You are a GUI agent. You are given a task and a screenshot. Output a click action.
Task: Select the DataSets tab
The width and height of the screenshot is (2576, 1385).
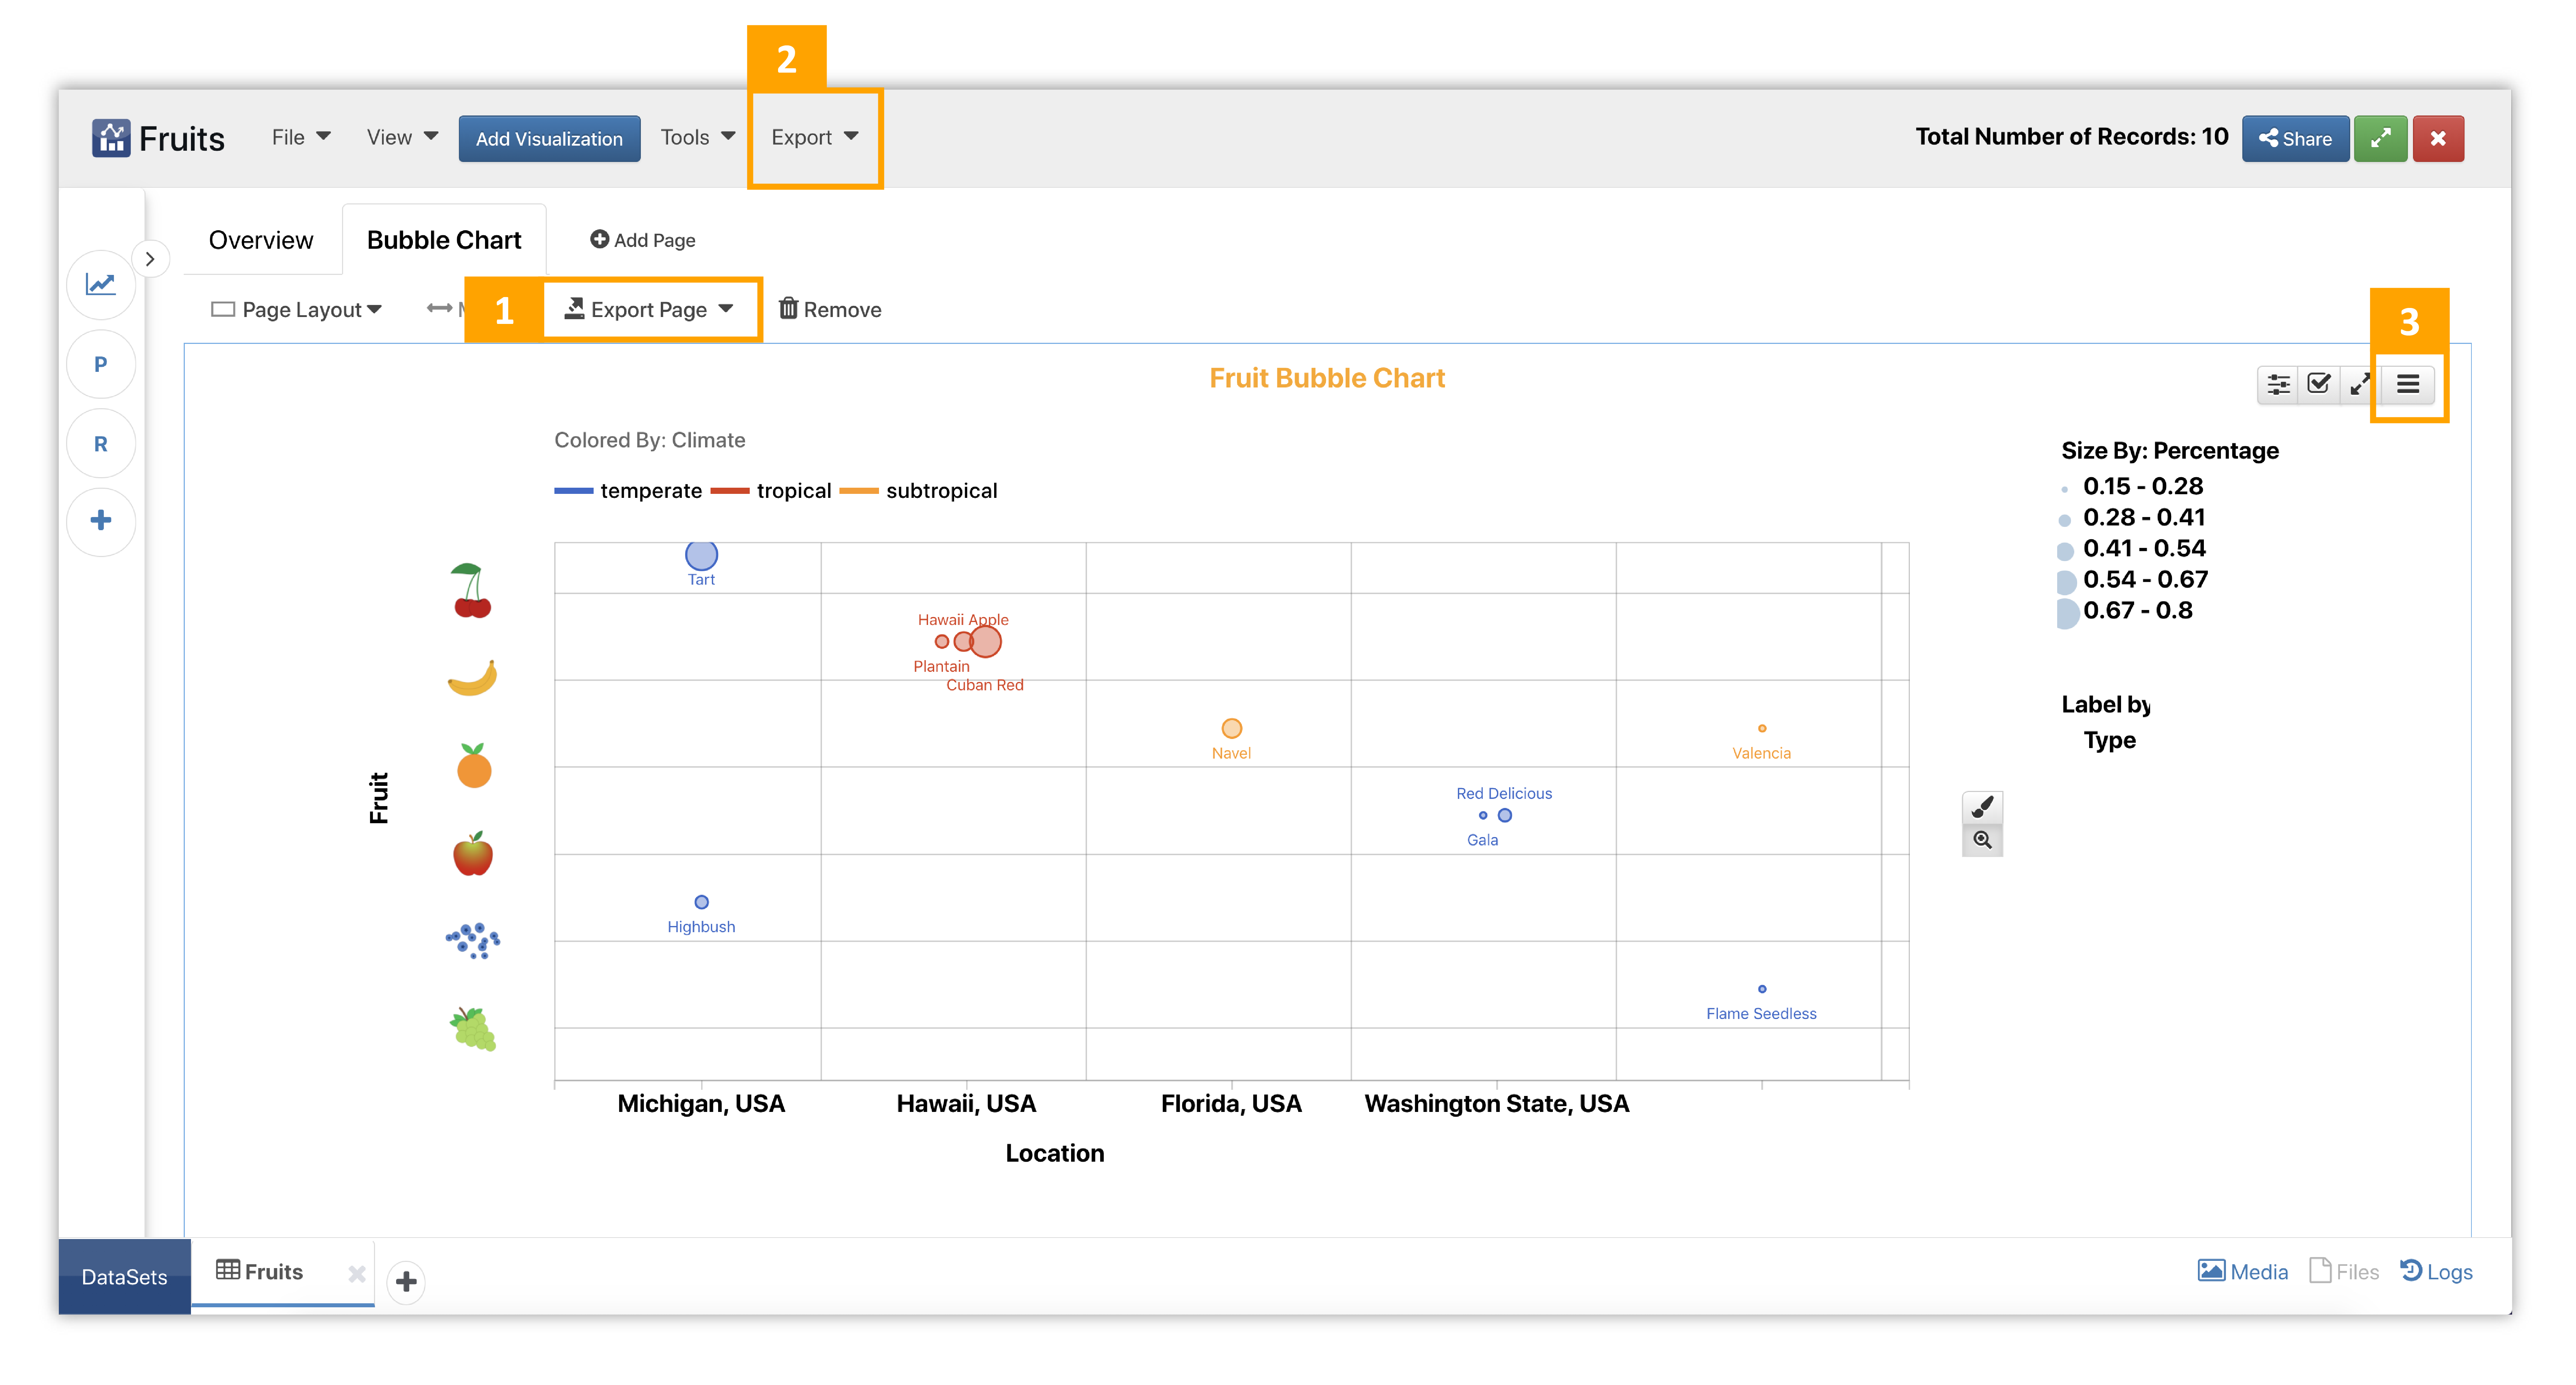[x=124, y=1277]
